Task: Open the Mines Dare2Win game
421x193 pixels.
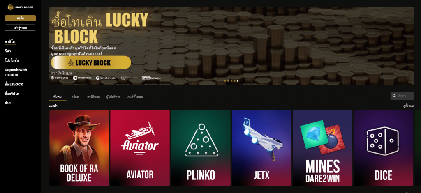Action: (x=322, y=147)
